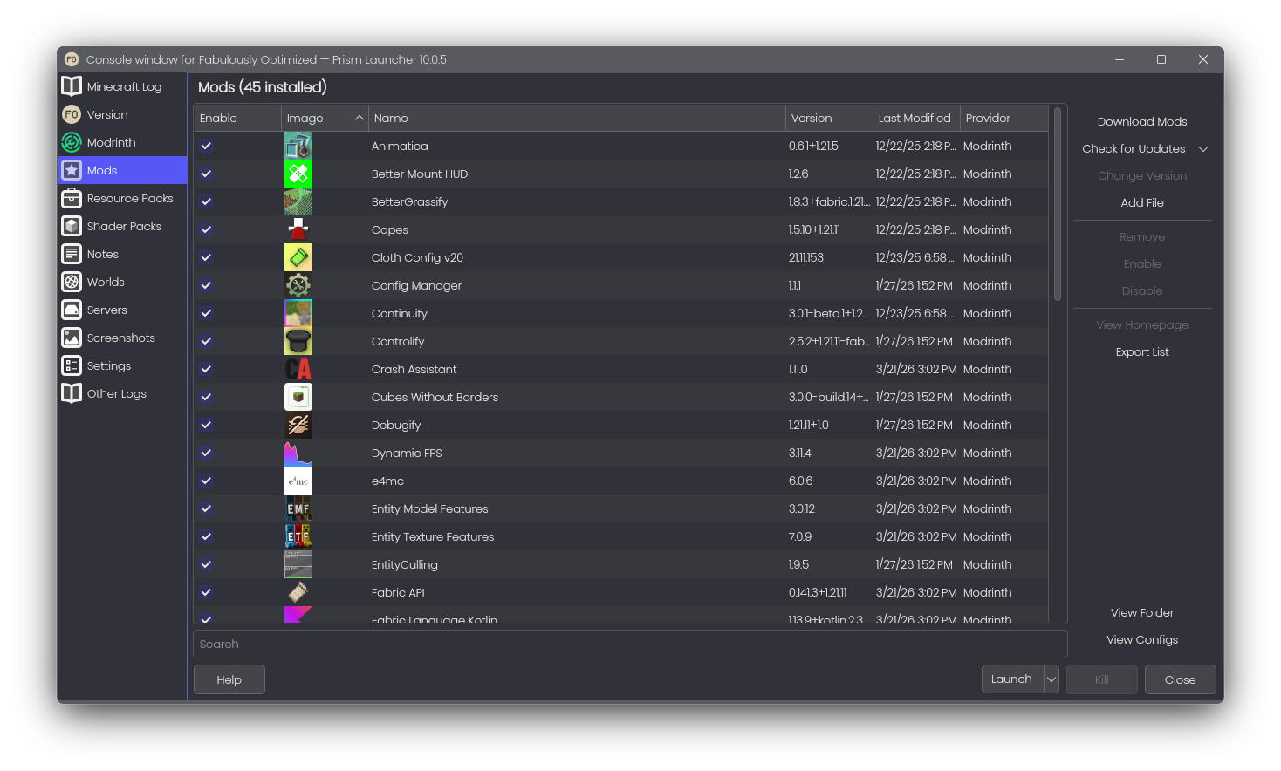This screenshot has height=771, width=1281.
Task: Click the Export List button
Action: (1142, 352)
